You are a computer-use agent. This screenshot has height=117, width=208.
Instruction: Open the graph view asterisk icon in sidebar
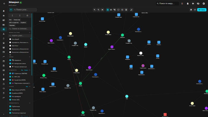[x=4, y=29]
